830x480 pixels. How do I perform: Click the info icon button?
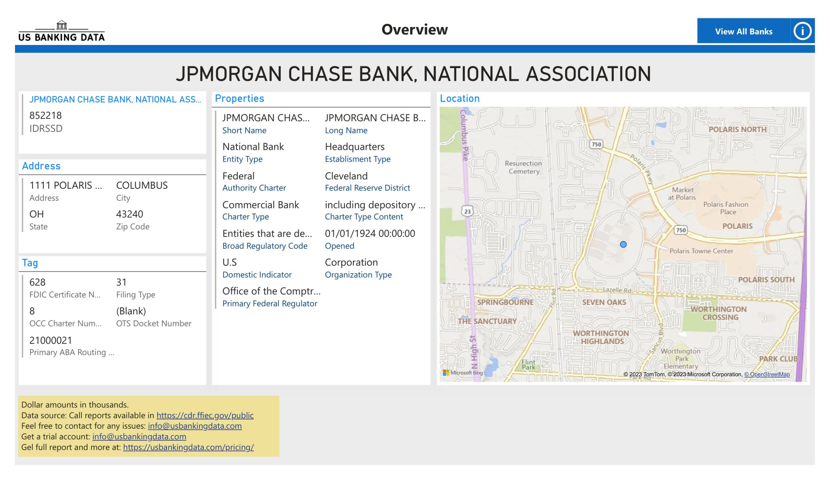point(802,31)
